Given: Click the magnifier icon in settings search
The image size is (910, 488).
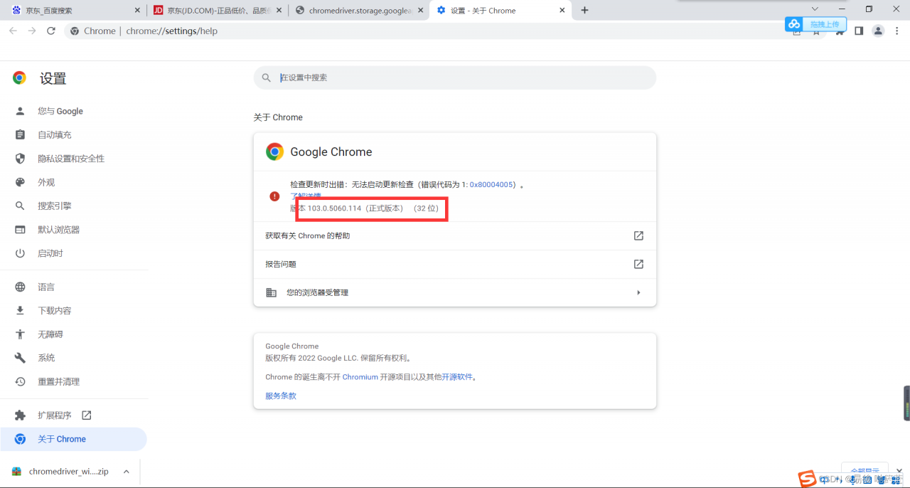Looking at the screenshot, I should point(267,78).
